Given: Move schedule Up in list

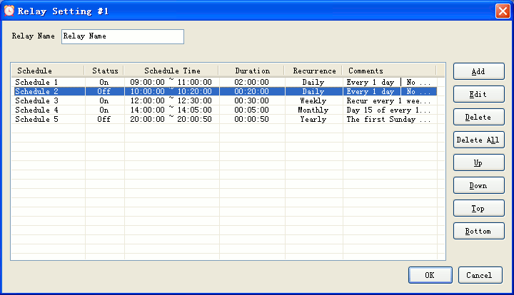Looking at the screenshot, I should [478, 162].
